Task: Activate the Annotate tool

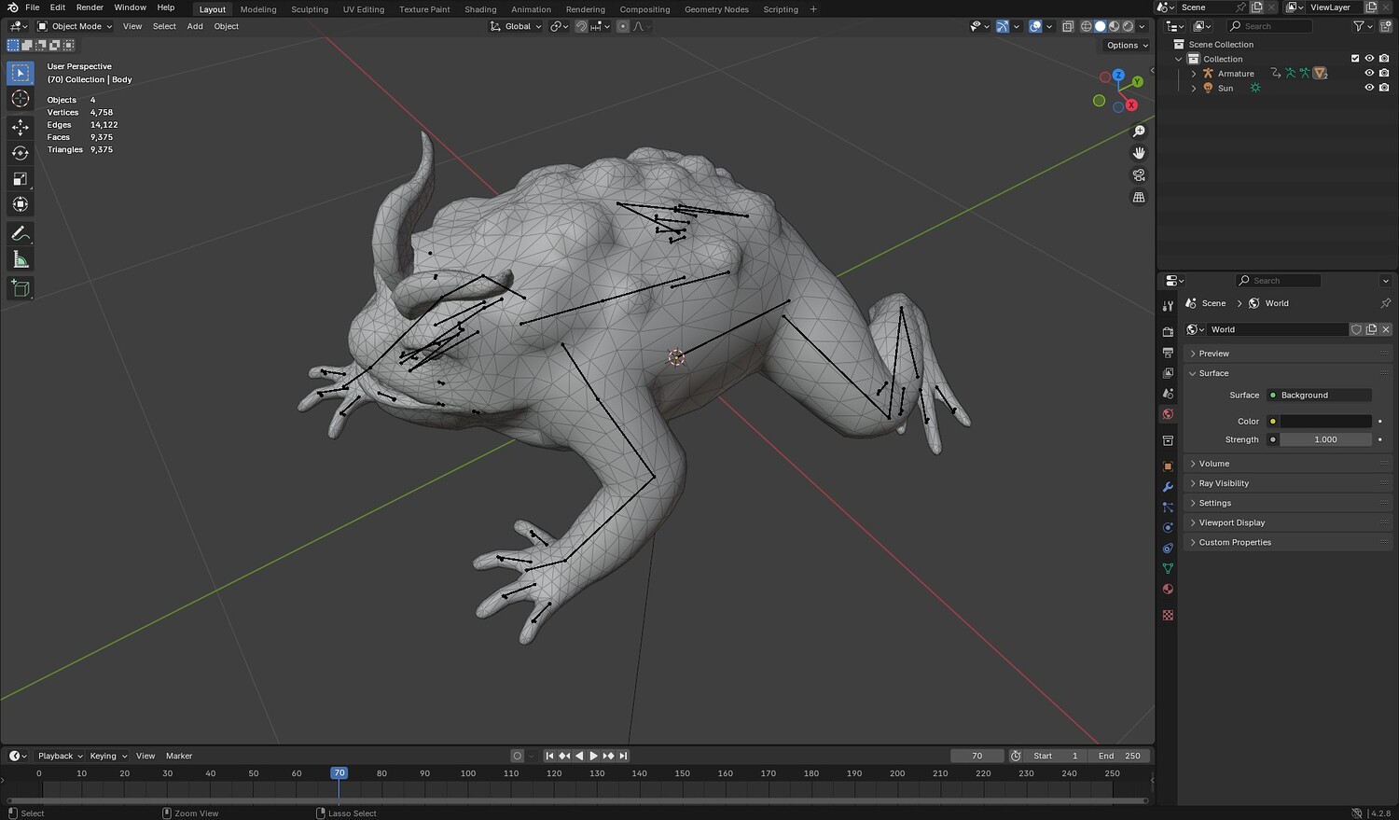Action: coord(20,234)
